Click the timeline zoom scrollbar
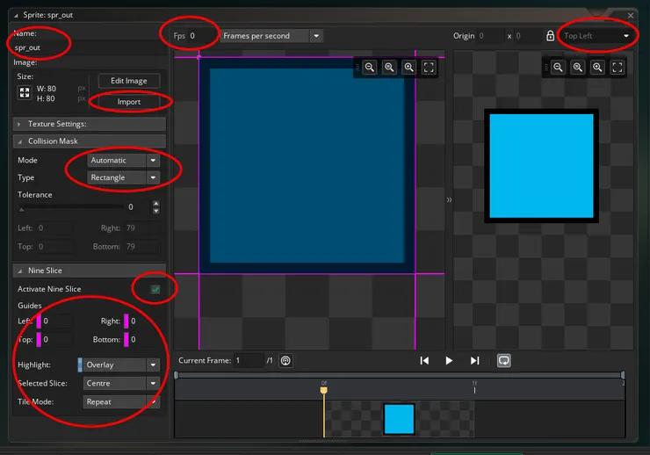The image size is (650, 455). [399, 375]
